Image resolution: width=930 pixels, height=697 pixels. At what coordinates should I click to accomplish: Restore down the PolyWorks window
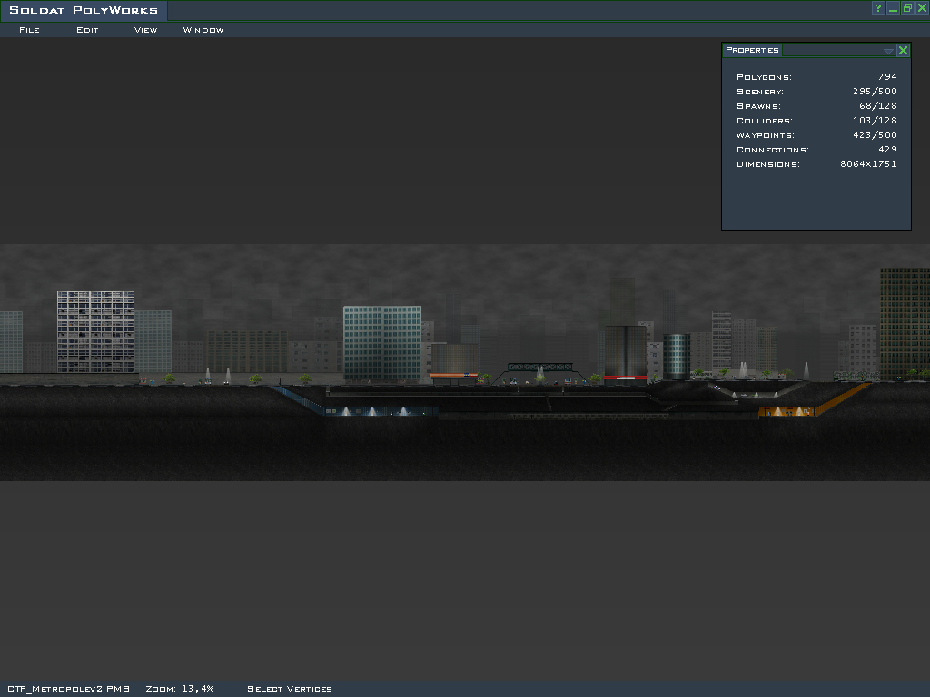click(x=907, y=8)
